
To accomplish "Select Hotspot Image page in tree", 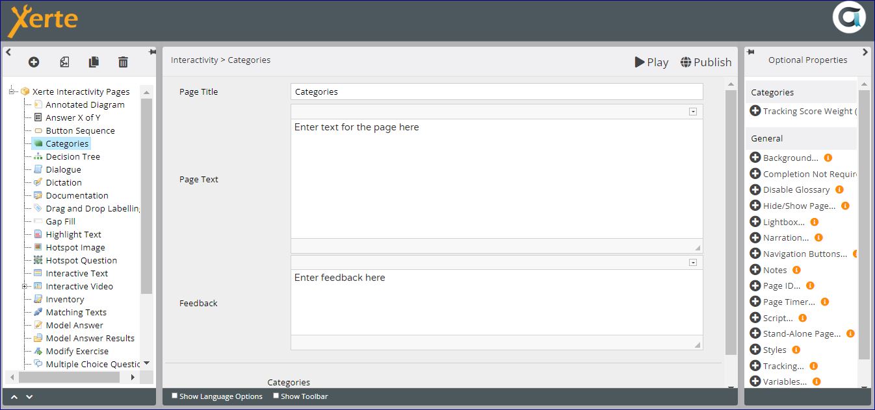I will tap(75, 247).
